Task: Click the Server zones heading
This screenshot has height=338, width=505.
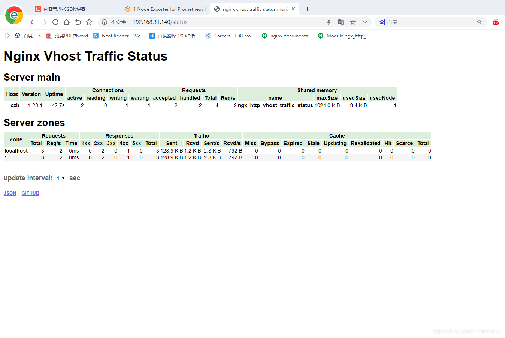Action: click(x=34, y=123)
